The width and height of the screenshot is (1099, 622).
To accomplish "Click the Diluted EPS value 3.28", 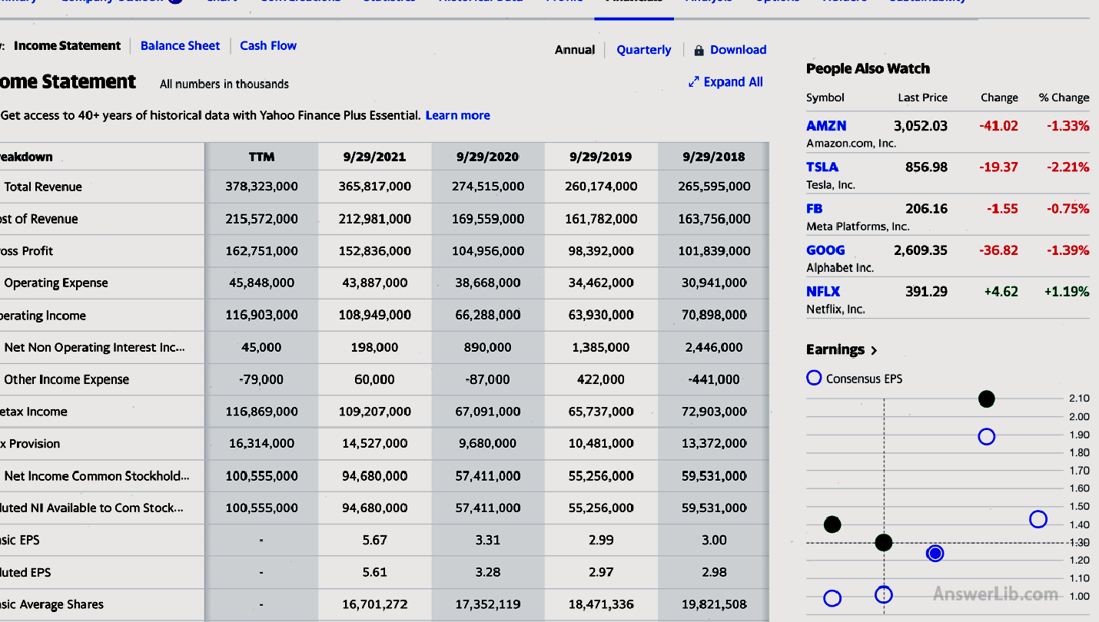I will pyautogui.click(x=487, y=573).
